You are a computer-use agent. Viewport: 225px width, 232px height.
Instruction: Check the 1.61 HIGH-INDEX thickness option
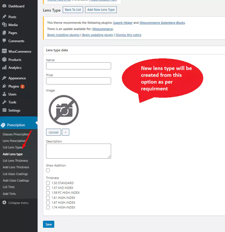(x=48, y=198)
